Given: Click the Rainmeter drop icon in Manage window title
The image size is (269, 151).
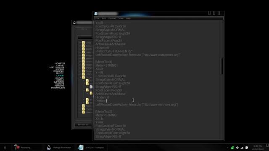Looking at the screenshot, I should tap(74, 22).
